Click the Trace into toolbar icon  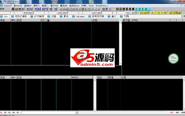pyautogui.click(x=43, y=9)
